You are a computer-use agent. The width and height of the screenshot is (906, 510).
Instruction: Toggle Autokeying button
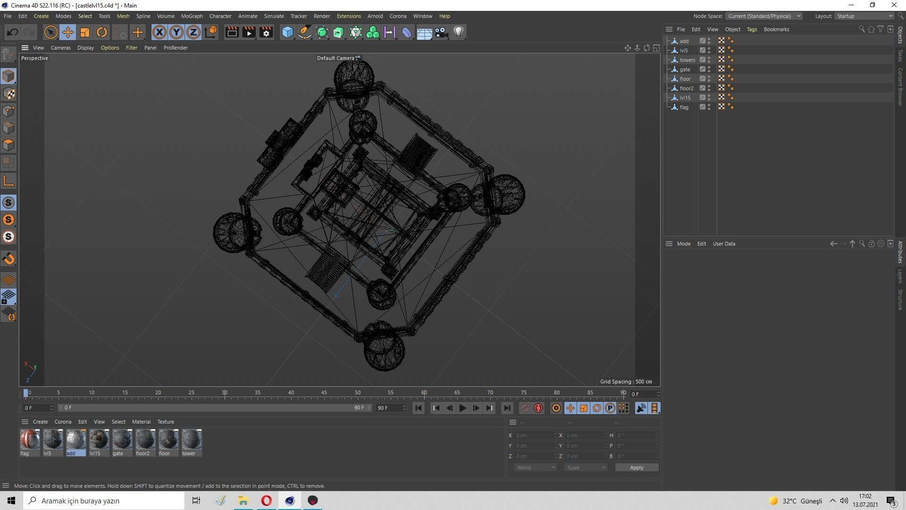538,408
